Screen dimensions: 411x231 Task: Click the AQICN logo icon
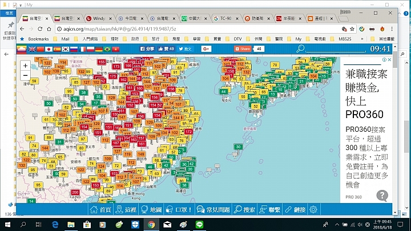point(22,49)
